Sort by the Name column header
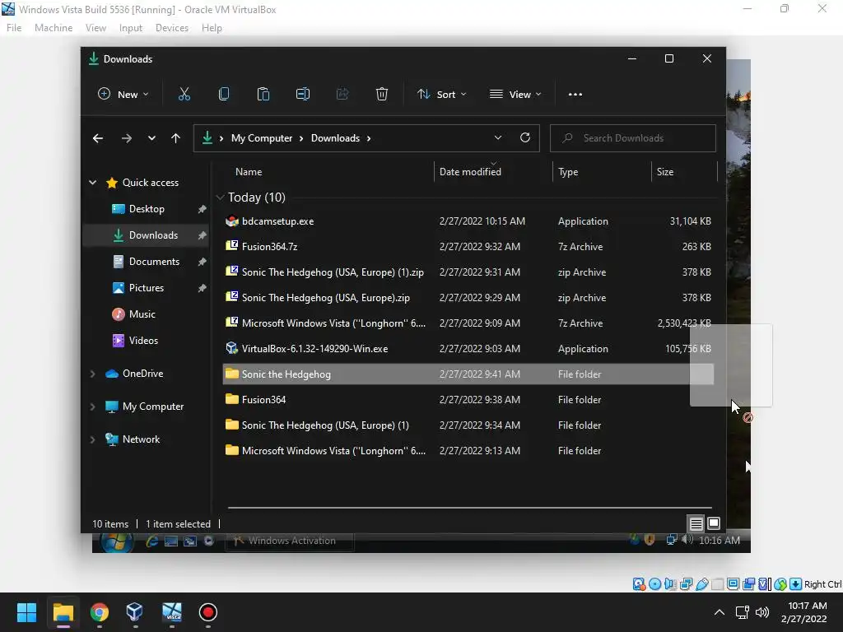 (x=249, y=172)
